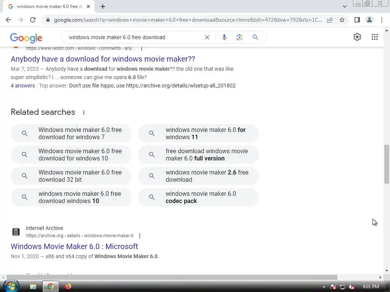
Task: Expand the tab search chevron
Action: tap(344, 7)
